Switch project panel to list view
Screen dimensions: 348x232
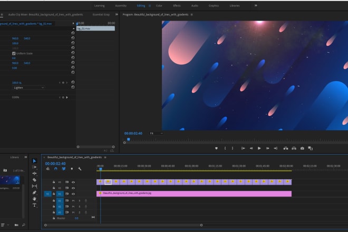(x=3, y=225)
